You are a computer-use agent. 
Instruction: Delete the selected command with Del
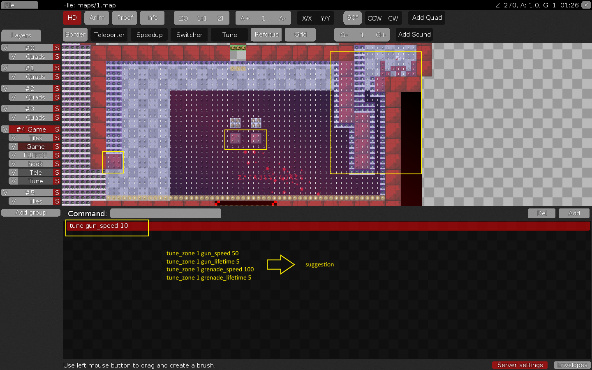(x=541, y=213)
